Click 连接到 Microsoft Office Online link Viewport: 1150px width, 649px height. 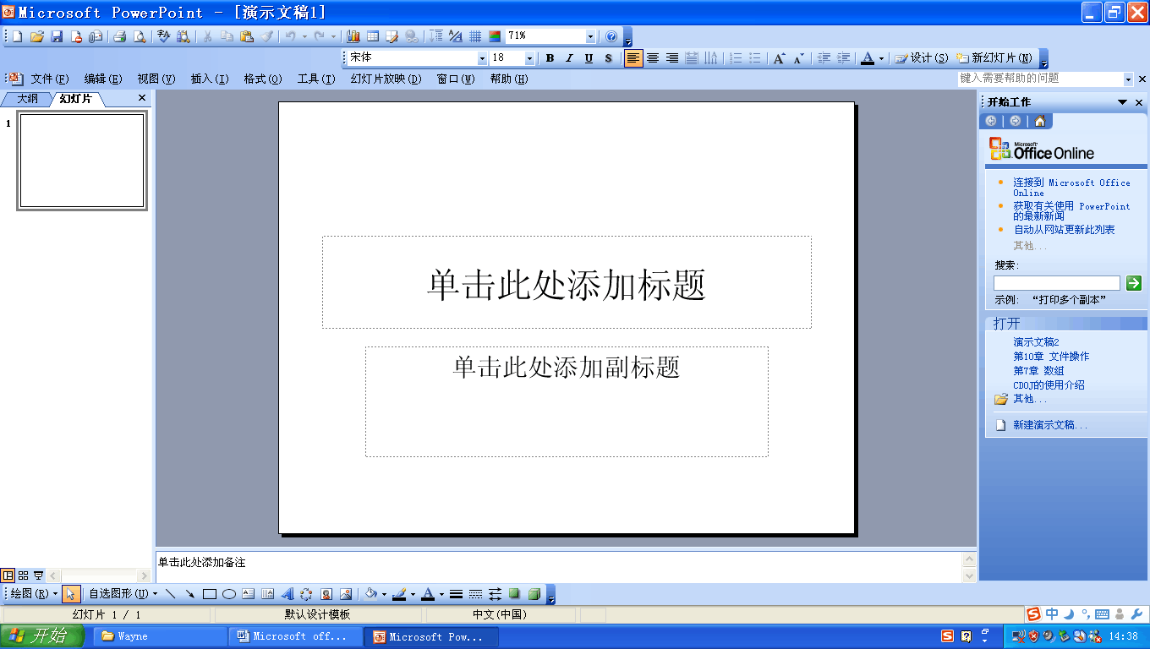click(1072, 188)
